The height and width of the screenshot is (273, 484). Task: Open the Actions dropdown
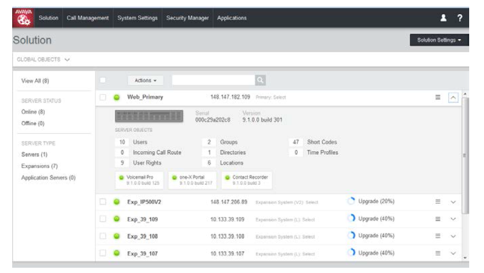[x=145, y=80]
